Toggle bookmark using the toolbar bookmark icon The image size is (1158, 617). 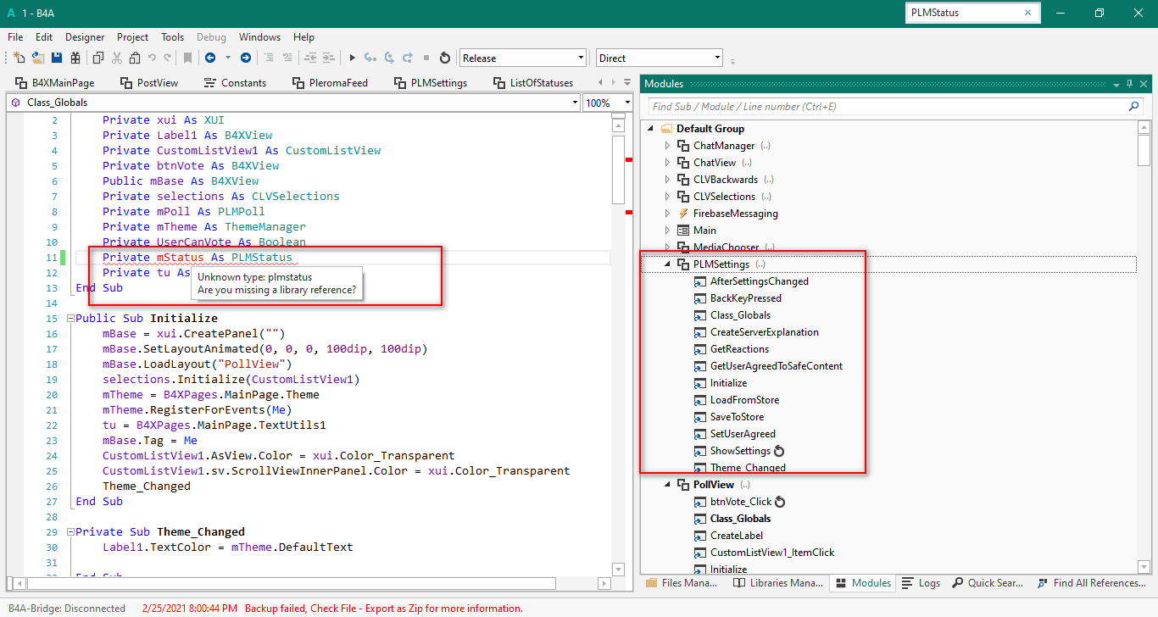click(187, 58)
